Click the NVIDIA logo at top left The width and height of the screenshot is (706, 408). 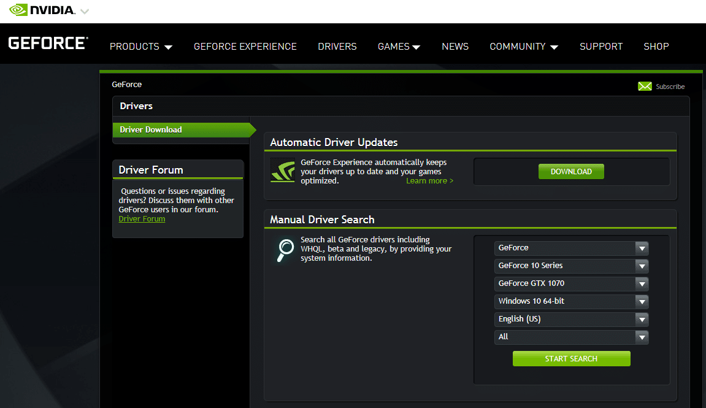(x=42, y=10)
